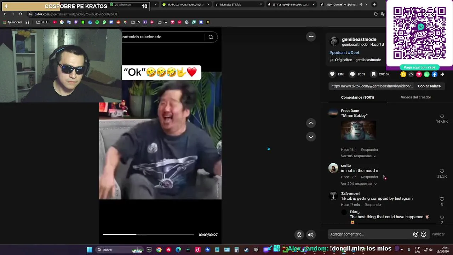Click the taskbar Buscar search box
The height and width of the screenshot is (255, 453).
coord(120,250)
